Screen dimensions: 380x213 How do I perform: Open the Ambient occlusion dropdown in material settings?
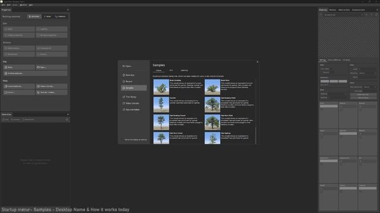tap(369, 87)
